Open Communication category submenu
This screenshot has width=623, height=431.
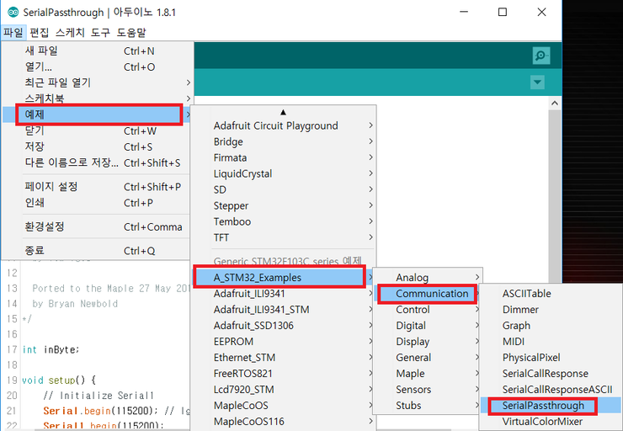428,293
